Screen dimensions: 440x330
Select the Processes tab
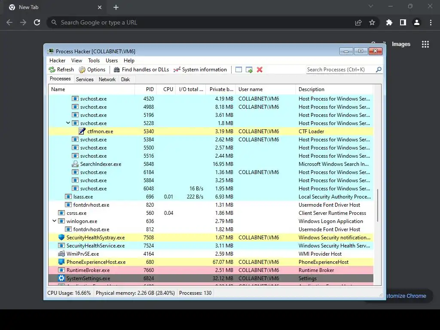pyautogui.click(x=60, y=79)
